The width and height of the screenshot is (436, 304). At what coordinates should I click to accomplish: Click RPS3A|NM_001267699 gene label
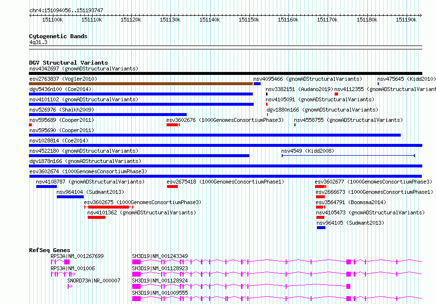tap(77, 256)
